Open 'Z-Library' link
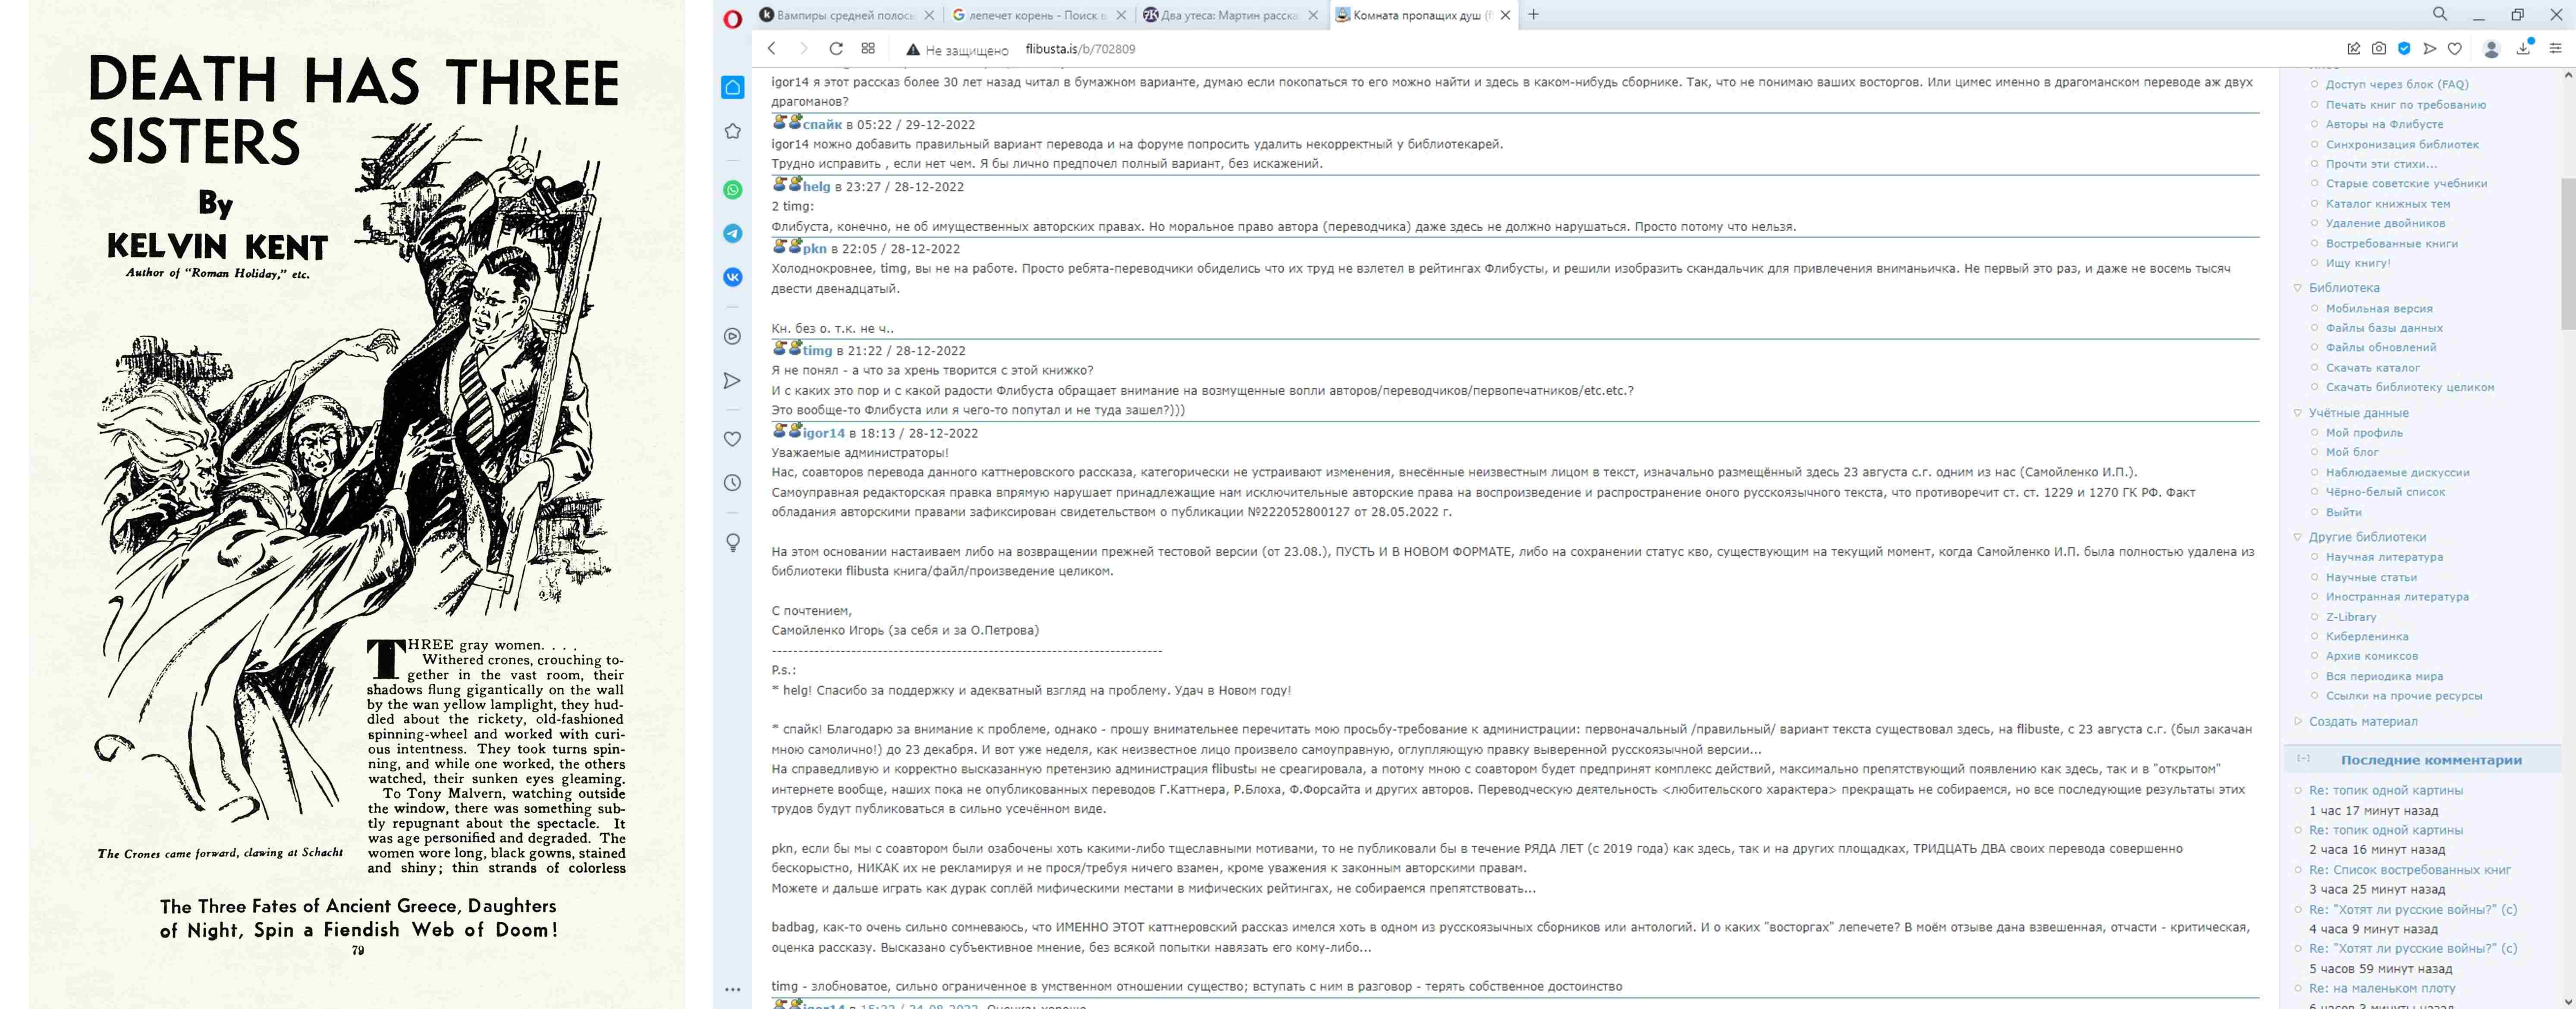This screenshot has height=1009, width=2576. [2350, 617]
